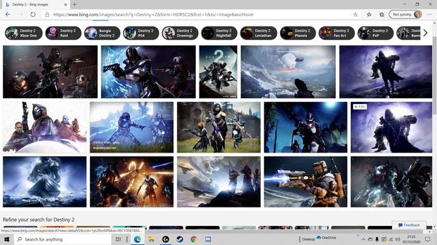The width and height of the screenshot is (437, 245).
Task: Open Logitech G HUB from the taskbar
Action: [x=165, y=239]
